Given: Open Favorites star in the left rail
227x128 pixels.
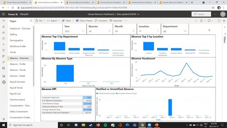Looking at the screenshot, I should (4, 32).
